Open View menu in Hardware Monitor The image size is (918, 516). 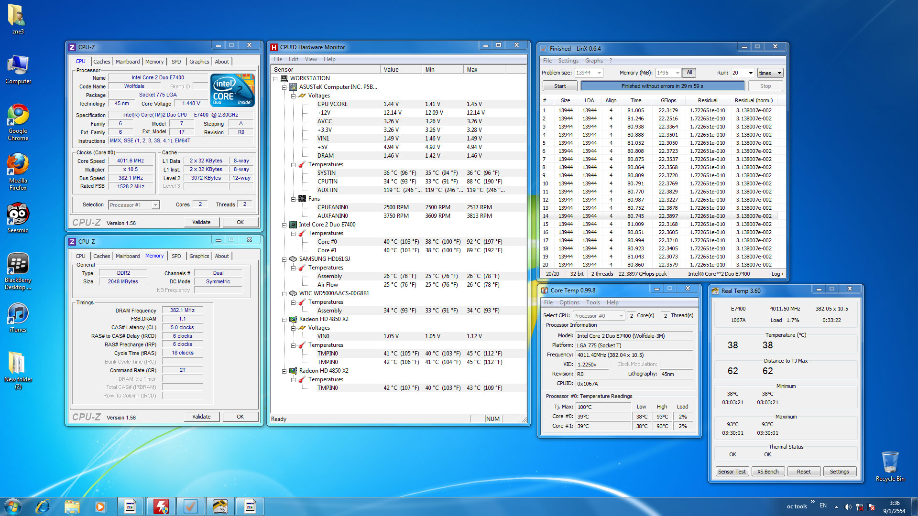(x=311, y=59)
